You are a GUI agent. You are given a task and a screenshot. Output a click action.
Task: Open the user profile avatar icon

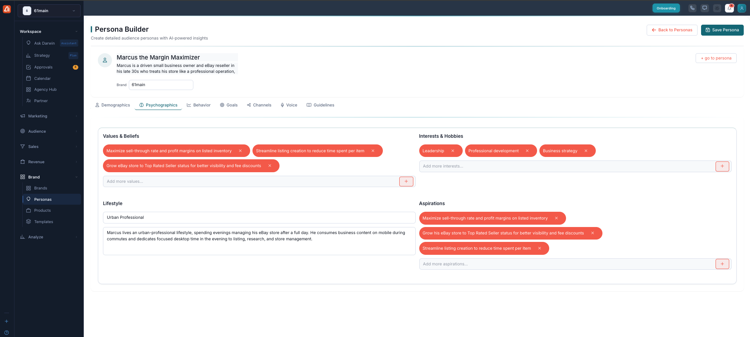pos(742,8)
